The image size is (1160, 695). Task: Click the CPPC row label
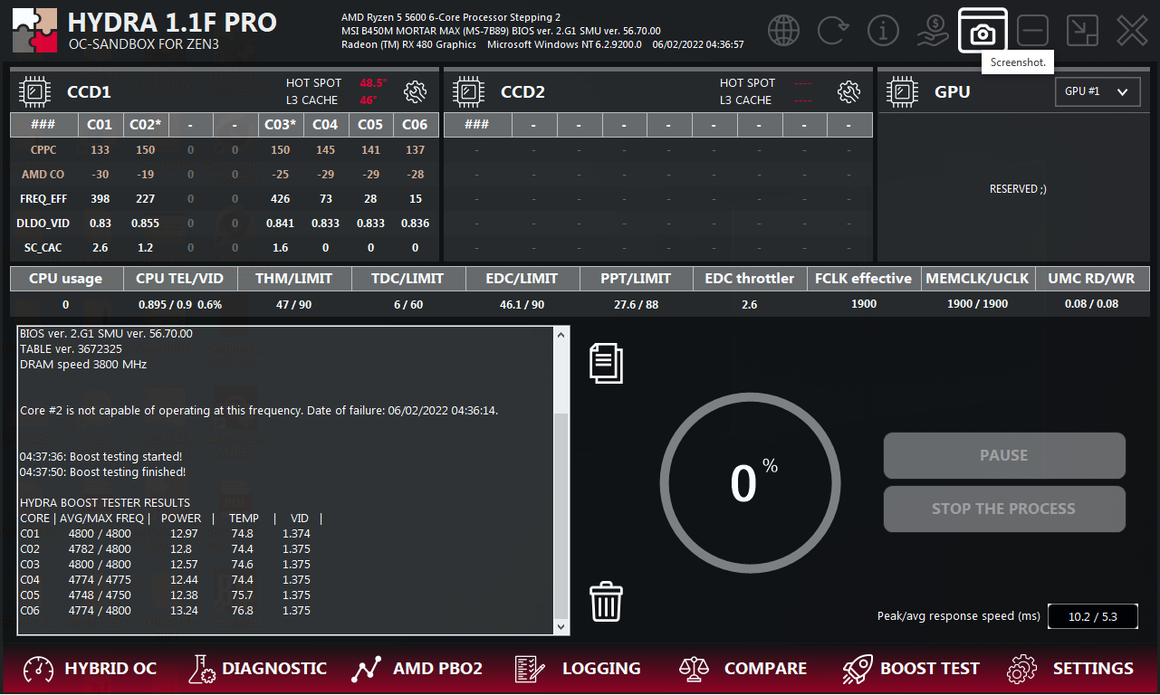[x=43, y=150]
